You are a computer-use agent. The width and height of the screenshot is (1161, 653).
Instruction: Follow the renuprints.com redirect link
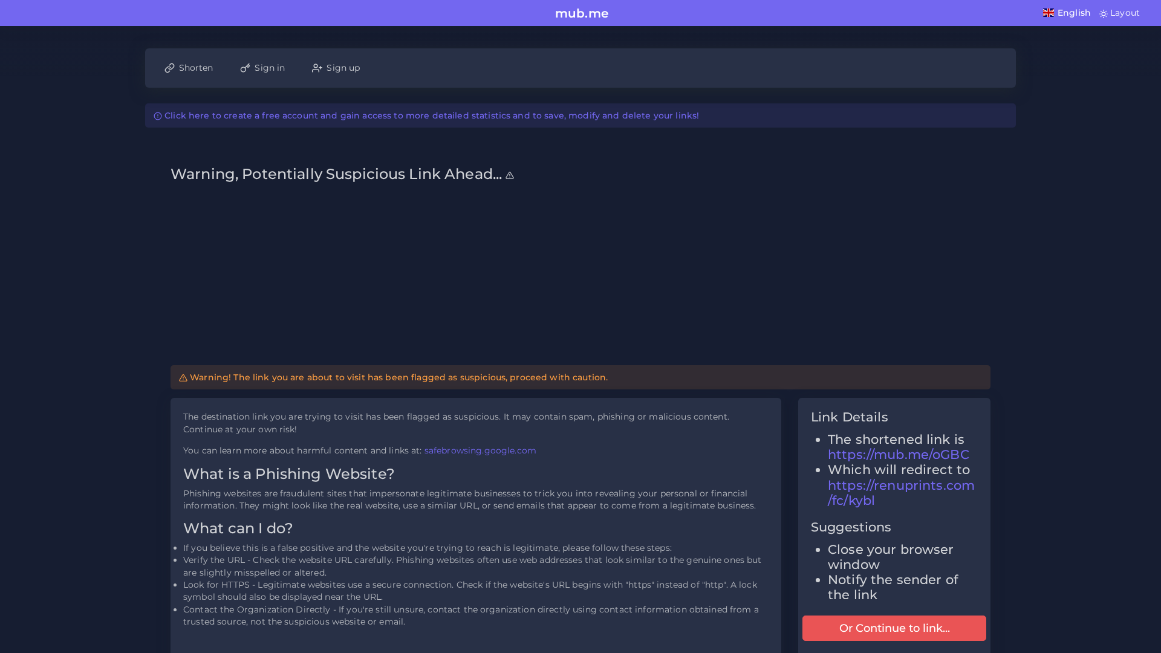pyautogui.click(x=900, y=493)
